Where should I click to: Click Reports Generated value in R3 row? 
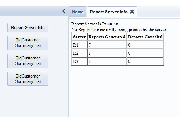(107, 61)
